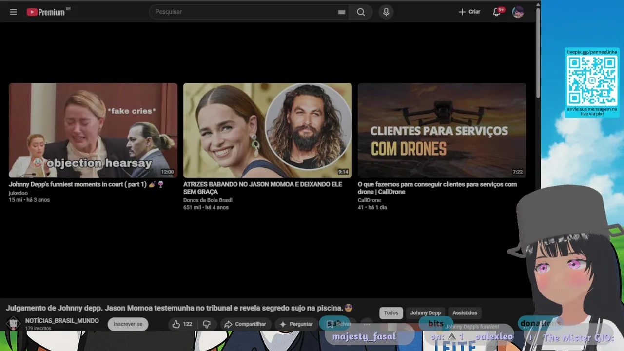Click the 12:00 duration badge
Screen dimensions: 624x351
click(167, 172)
